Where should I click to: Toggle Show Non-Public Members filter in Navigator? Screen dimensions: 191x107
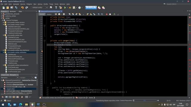[14, 97]
